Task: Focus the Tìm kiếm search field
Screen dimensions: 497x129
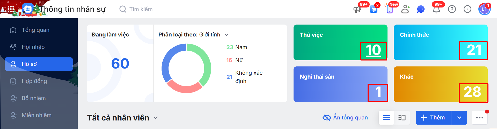Action: 141,9
